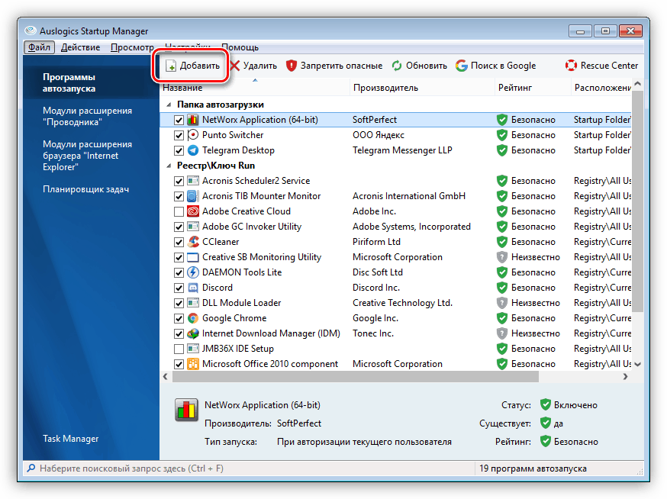Viewport: 667px width, 499px height.
Task: Sort by Расположение column header
Action: pyautogui.click(x=601, y=88)
